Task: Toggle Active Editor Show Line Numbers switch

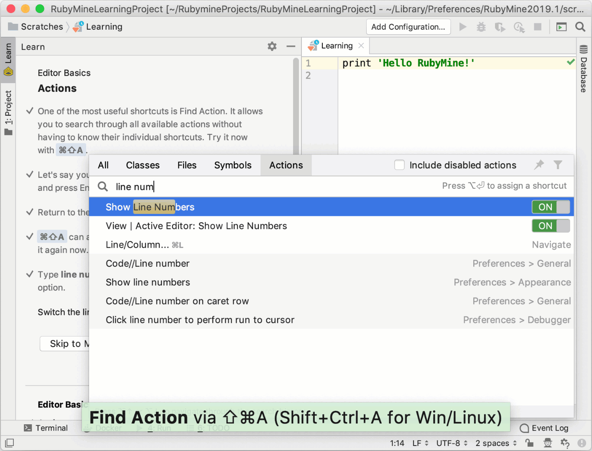Action: [x=551, y=226]
